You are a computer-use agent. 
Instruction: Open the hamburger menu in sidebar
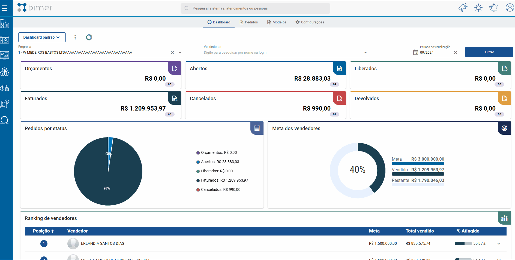pos(5,8)
